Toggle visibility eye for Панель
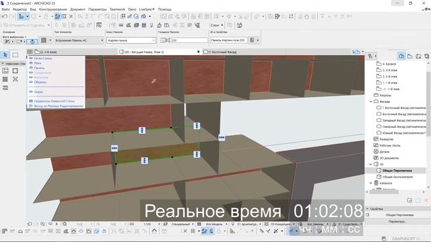 coord(31,67)
